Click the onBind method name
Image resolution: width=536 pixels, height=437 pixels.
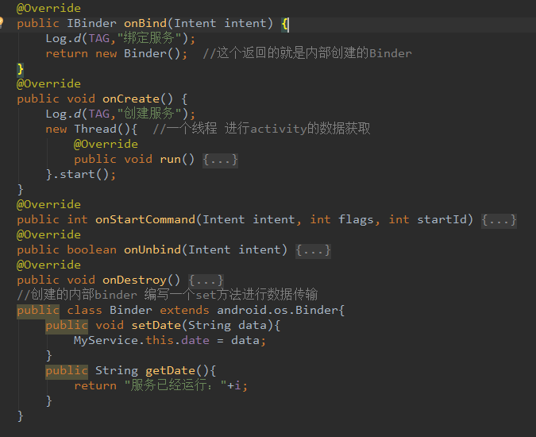(144, 23)
